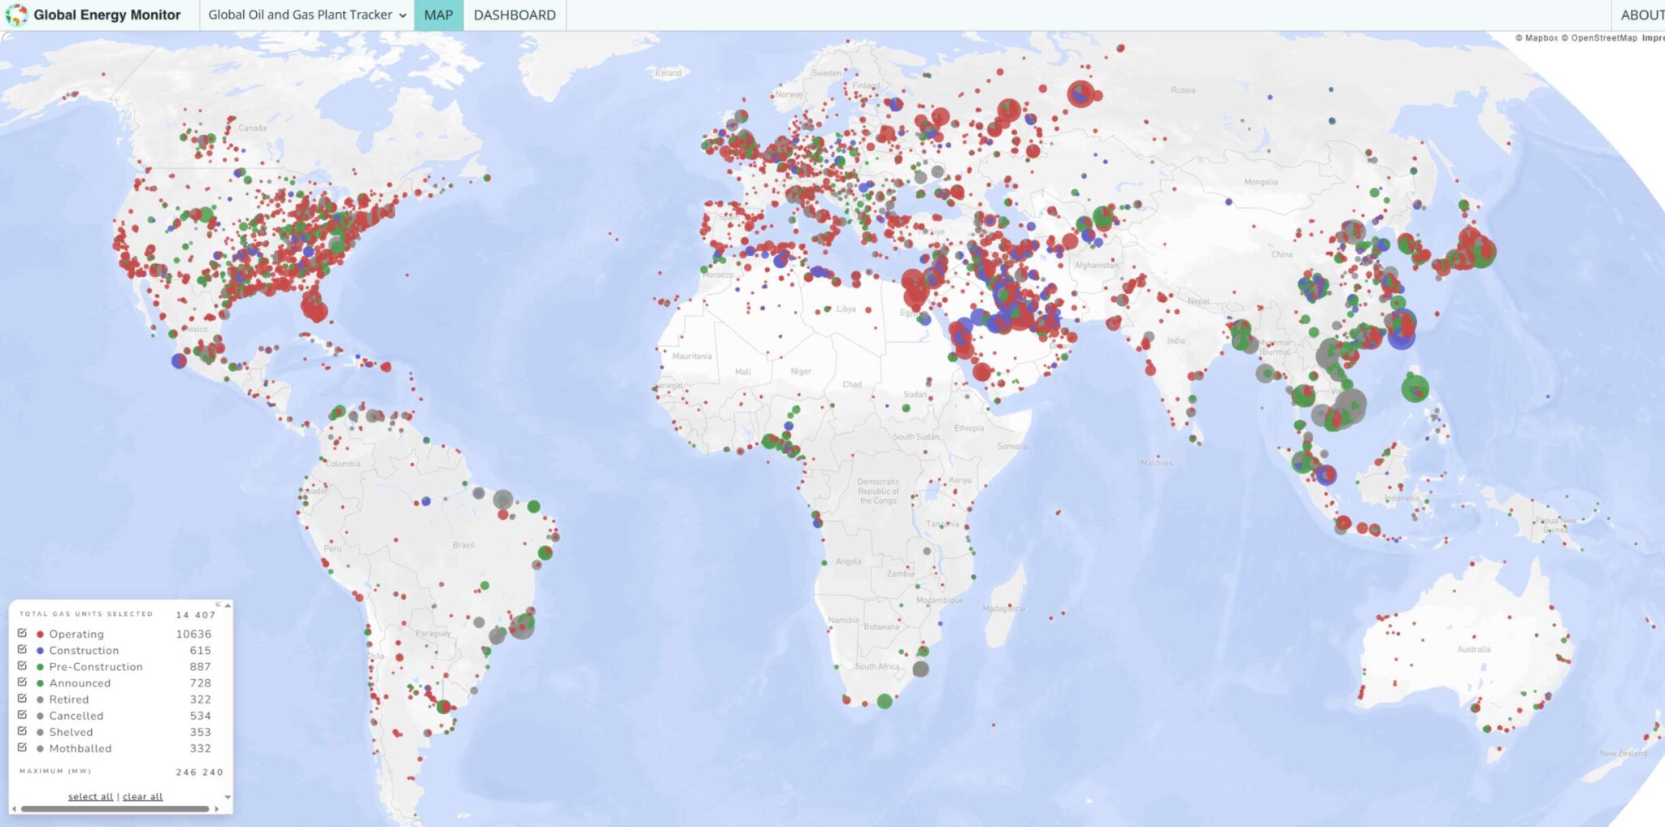Click the legend scroll-down arrow

point(228,797)
